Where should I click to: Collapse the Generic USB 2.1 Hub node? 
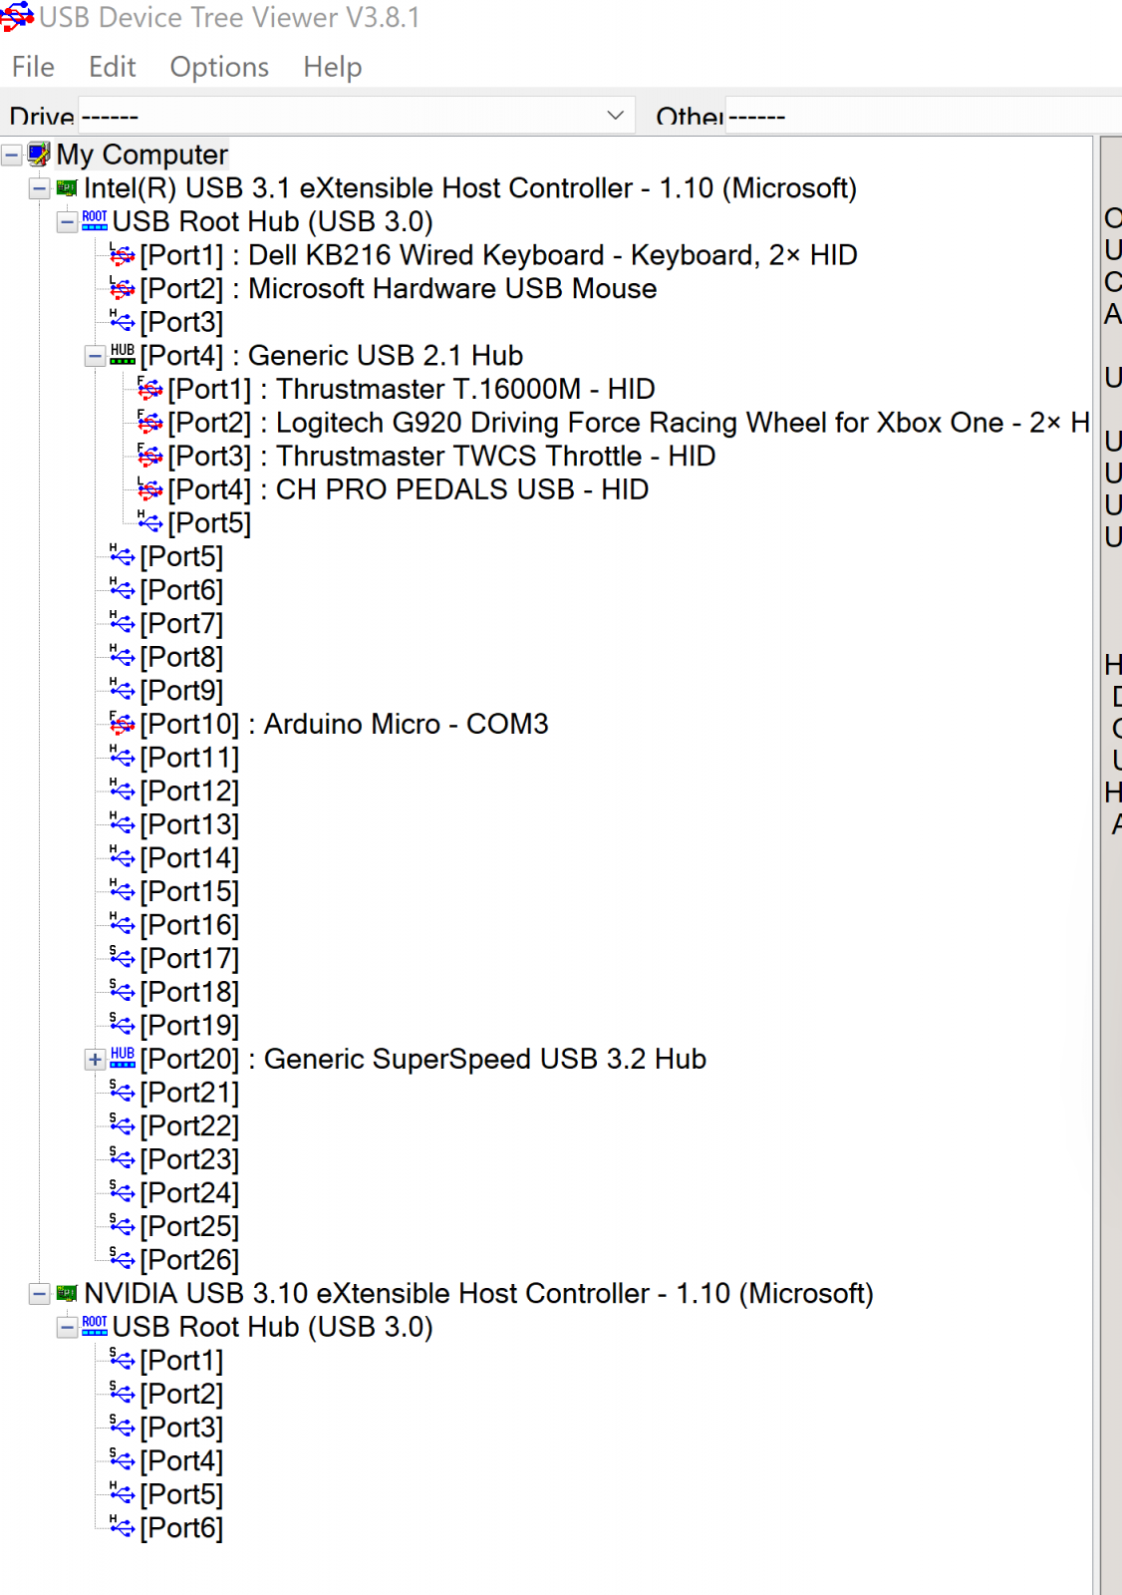[x=95, y=356]
